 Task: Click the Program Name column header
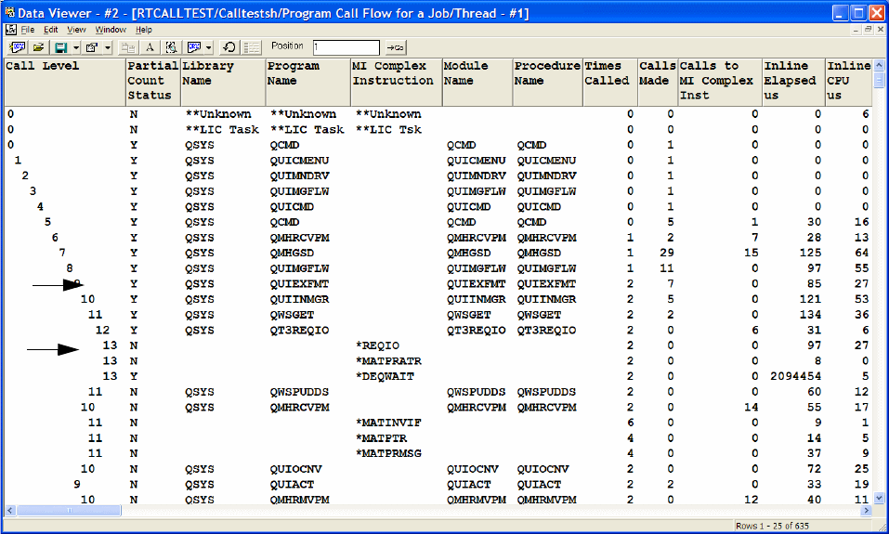308,83
